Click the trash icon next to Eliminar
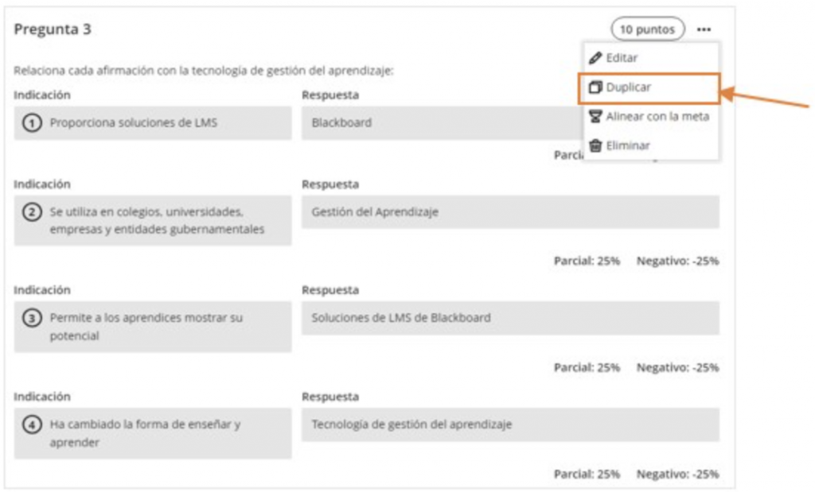Screen dimensions: 815x492 pos(595,145)
